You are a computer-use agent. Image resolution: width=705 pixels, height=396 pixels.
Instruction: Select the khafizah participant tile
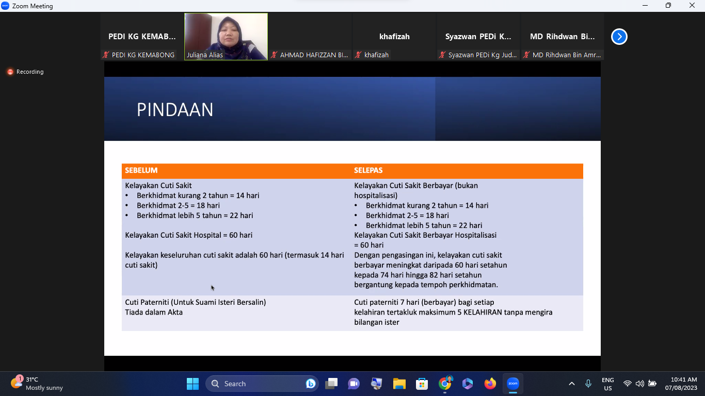point(394,37)
